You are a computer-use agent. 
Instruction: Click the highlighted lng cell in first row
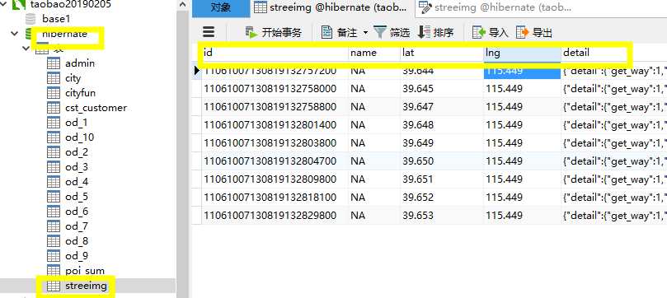point(523,72)
